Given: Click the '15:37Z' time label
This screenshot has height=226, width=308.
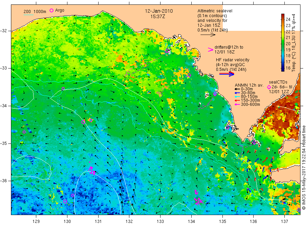Looking at the screenshot, I should (158, 17).
